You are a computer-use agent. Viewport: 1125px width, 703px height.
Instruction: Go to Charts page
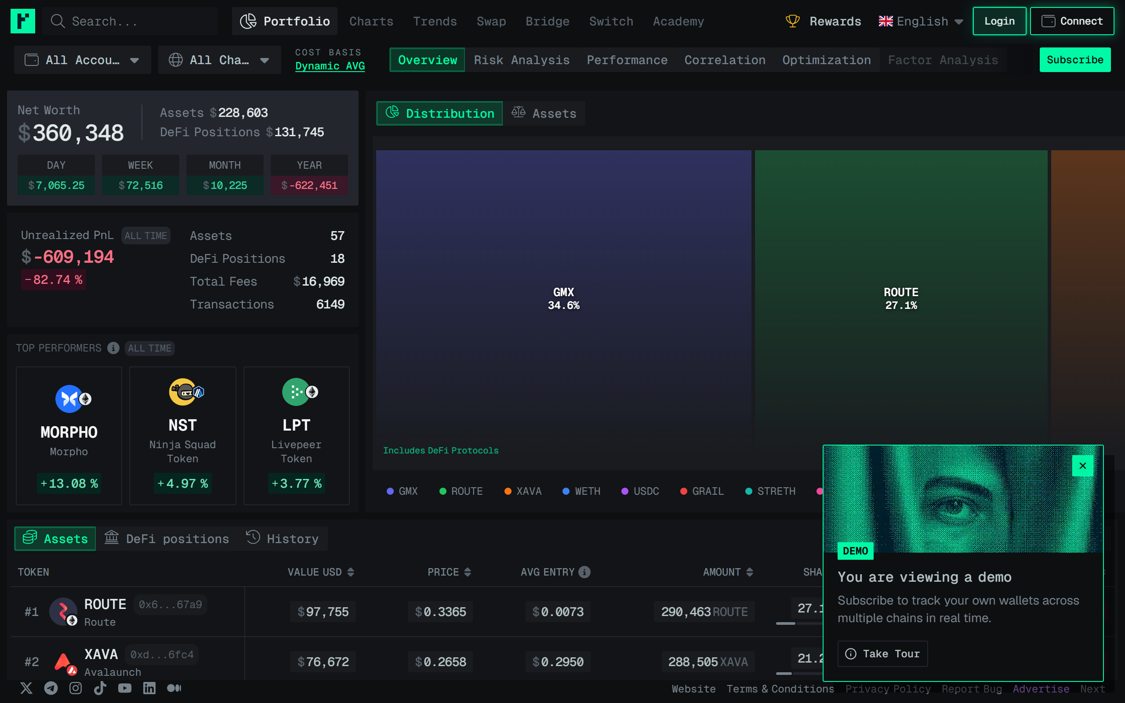point(371,22)
